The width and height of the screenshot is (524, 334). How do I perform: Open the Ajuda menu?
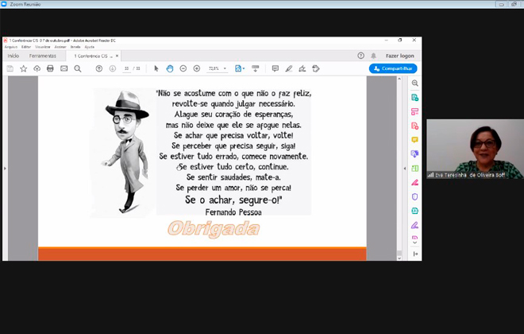coord(90,47)
